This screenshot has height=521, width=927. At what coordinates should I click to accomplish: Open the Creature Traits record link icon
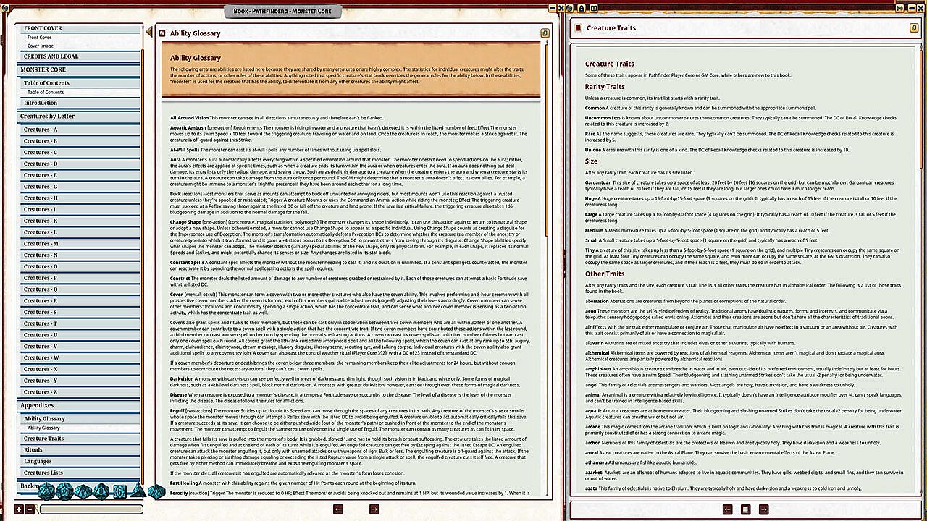(577, 28)
